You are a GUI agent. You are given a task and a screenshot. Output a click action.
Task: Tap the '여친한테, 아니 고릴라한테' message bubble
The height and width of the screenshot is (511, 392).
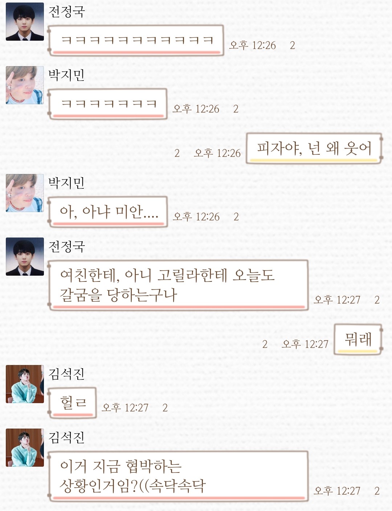[178, 285]
